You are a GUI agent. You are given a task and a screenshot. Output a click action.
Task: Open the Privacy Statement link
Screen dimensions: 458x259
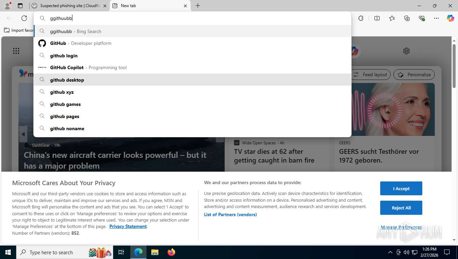(128, 226)
